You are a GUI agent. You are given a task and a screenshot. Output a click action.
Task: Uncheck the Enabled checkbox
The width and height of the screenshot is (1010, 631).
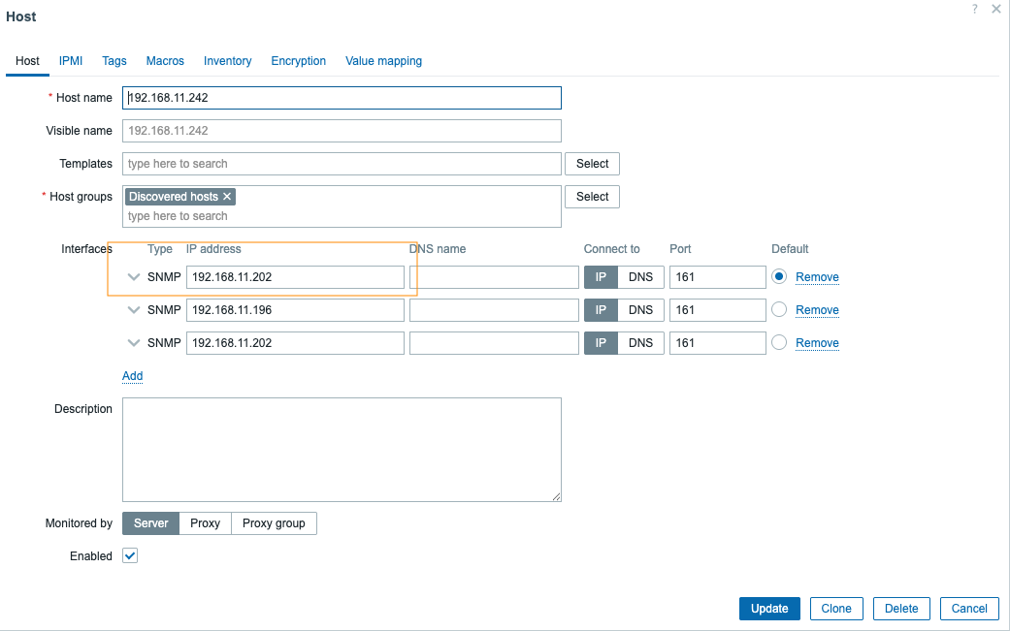pyautogui.click(x=130, y=556)
